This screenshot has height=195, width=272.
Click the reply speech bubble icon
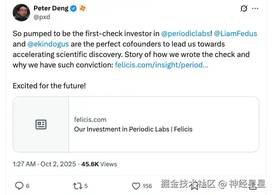tap(20, 186)
